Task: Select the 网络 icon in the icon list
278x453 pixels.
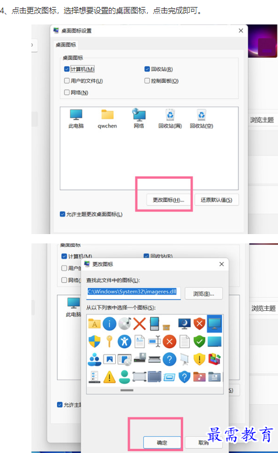Action: [x=139, y=118]
